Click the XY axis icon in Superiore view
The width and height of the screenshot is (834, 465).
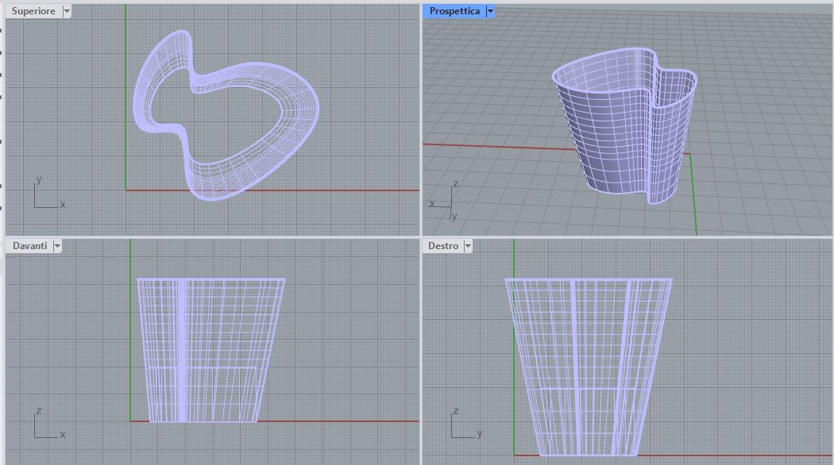pyautogui.click(x=46, y=195)
